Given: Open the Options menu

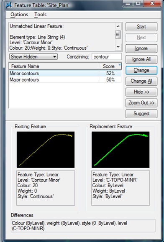Looking at the screenshot, I should [19, 15].
